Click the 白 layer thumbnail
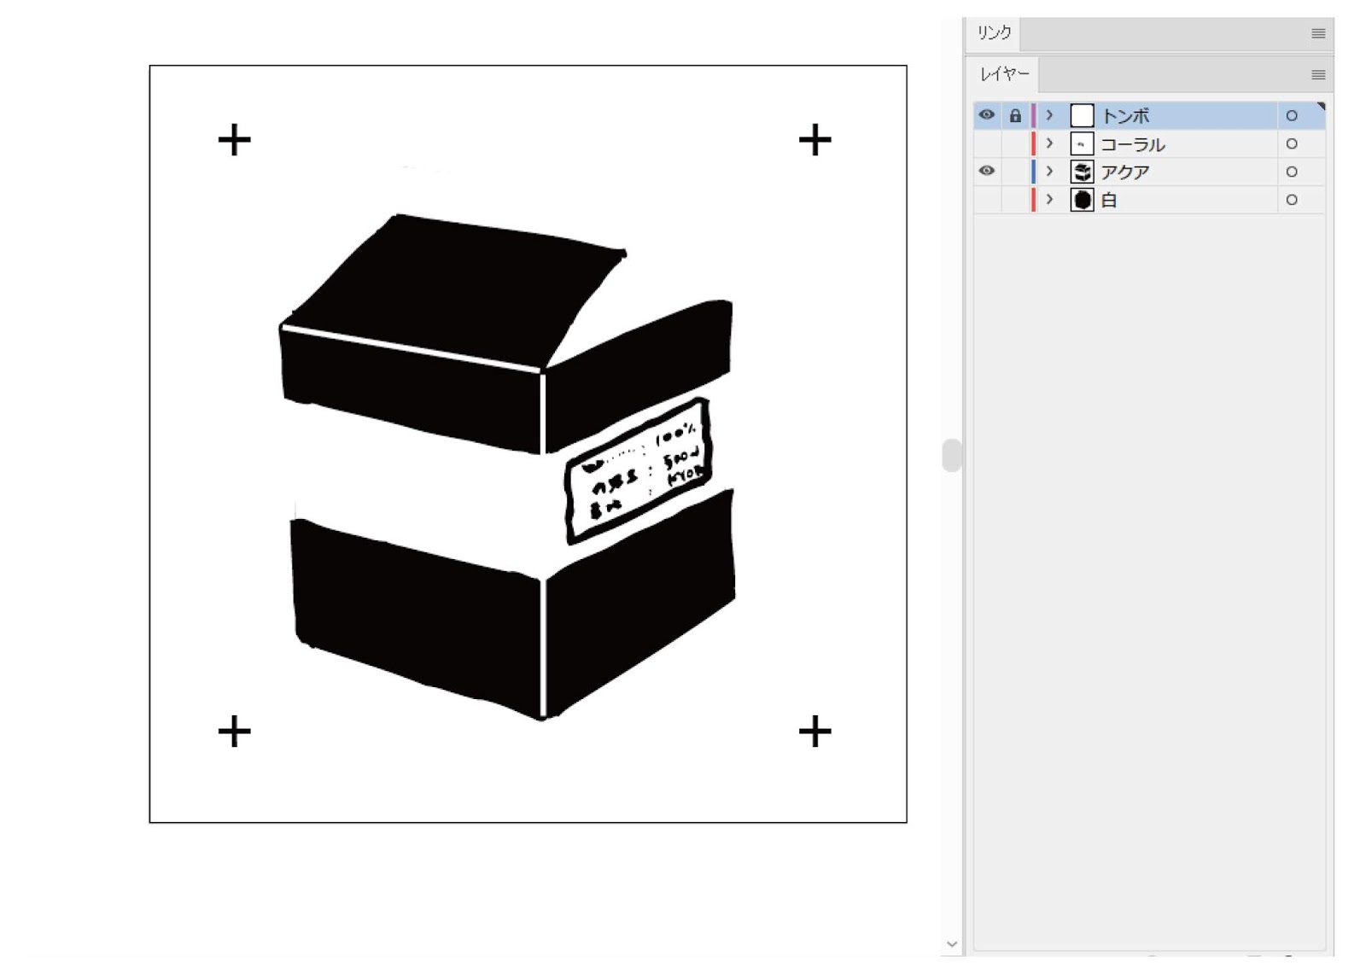This screenshot has height=974, width=1366. click(x=1082, y=200)
